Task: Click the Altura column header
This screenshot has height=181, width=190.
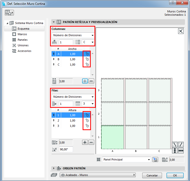Action: pyautogui.click(x=72, y=110)
